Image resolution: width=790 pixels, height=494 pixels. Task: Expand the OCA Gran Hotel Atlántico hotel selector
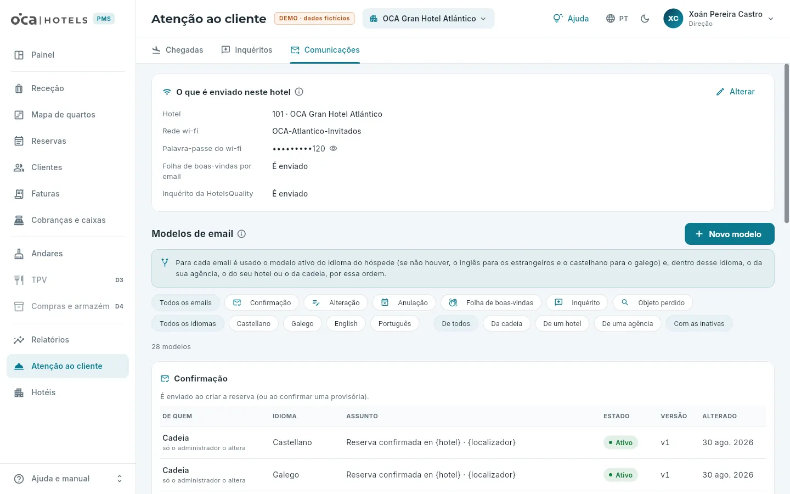[428, 19]
